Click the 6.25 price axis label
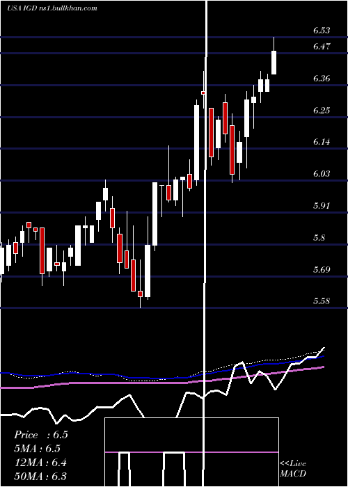 322,110
